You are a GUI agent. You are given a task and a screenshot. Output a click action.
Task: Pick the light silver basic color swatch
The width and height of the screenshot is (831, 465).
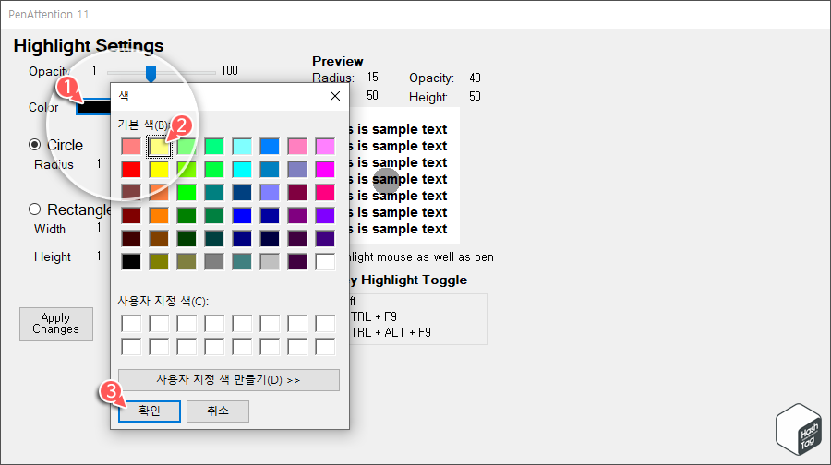pos(270,262)
